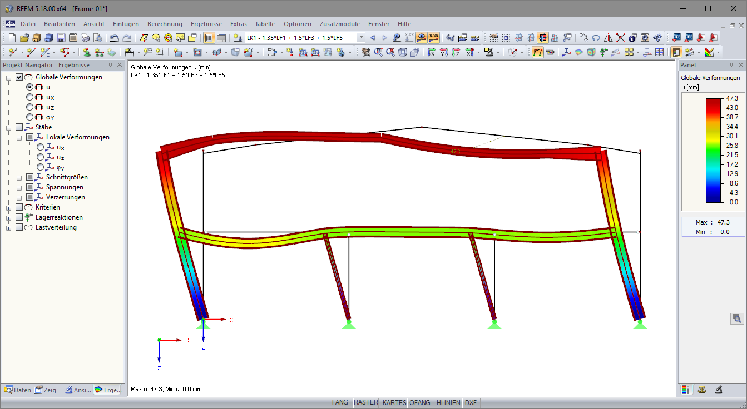Expand the Schnittgrößen tree node
This screenshot has width=747, height=409.
click(19, 177)
